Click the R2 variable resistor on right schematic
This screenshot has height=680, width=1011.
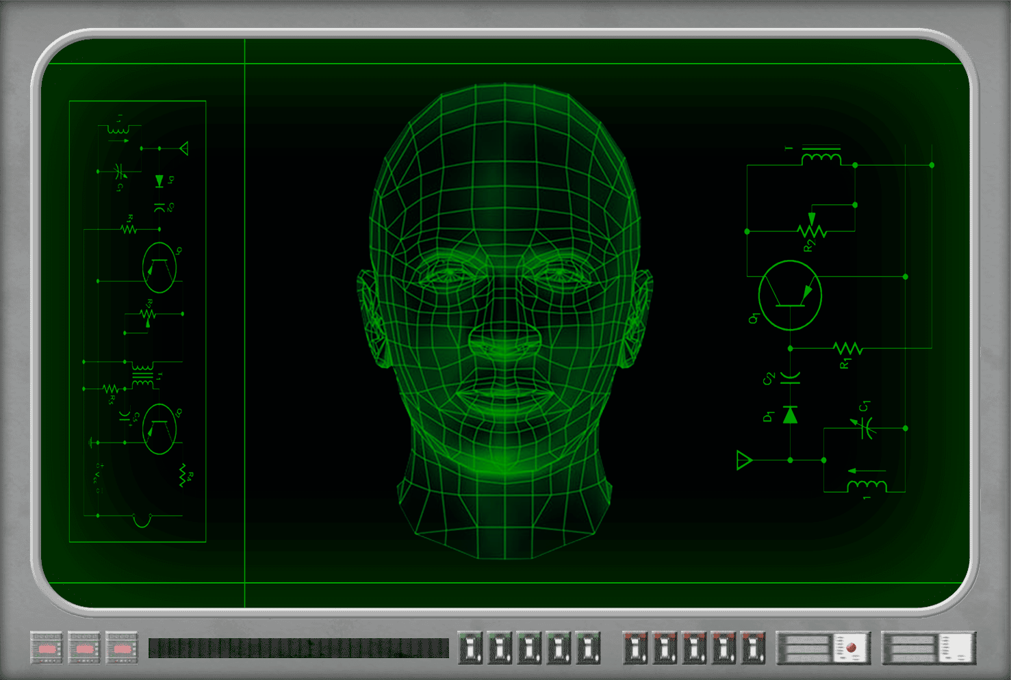click(x=812, y=230)
